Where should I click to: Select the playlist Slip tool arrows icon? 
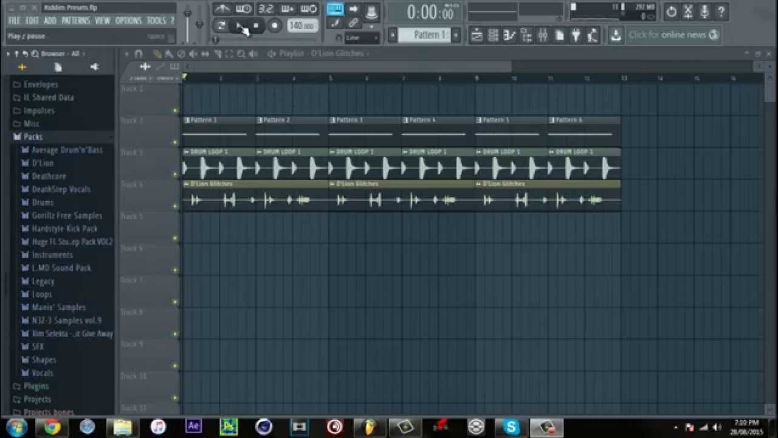[x=205, y=54]
